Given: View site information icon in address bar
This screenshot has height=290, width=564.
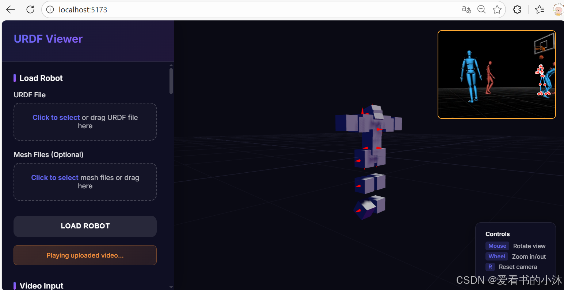Looking at the screenshot, I should [x=50, y=10].
